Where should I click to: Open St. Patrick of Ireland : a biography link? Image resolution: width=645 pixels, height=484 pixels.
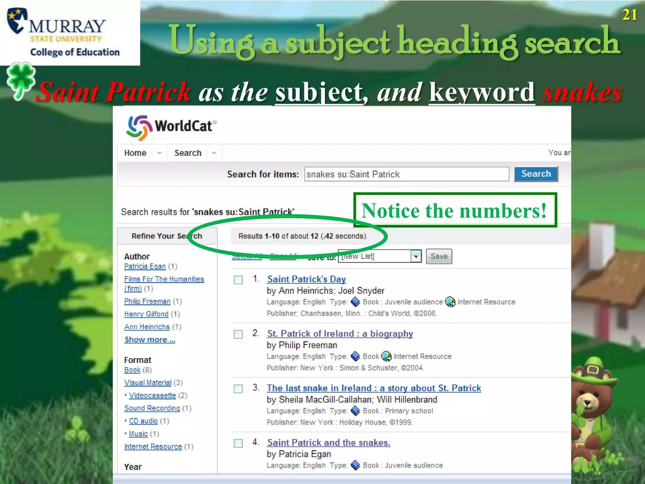340,334
